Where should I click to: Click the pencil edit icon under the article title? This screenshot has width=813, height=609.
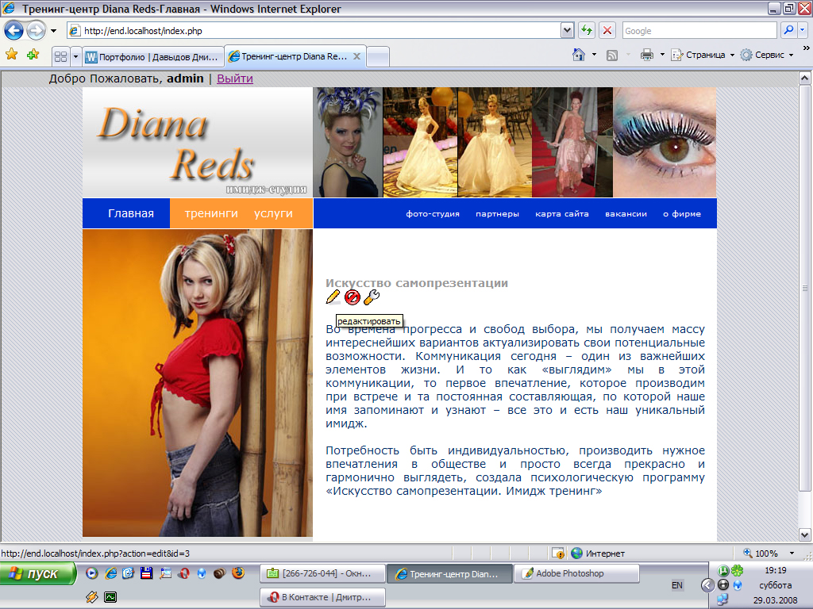[333, 297]
